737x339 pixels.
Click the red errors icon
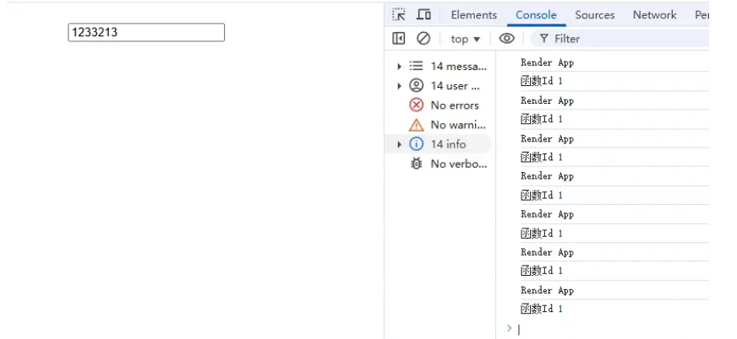416,105
